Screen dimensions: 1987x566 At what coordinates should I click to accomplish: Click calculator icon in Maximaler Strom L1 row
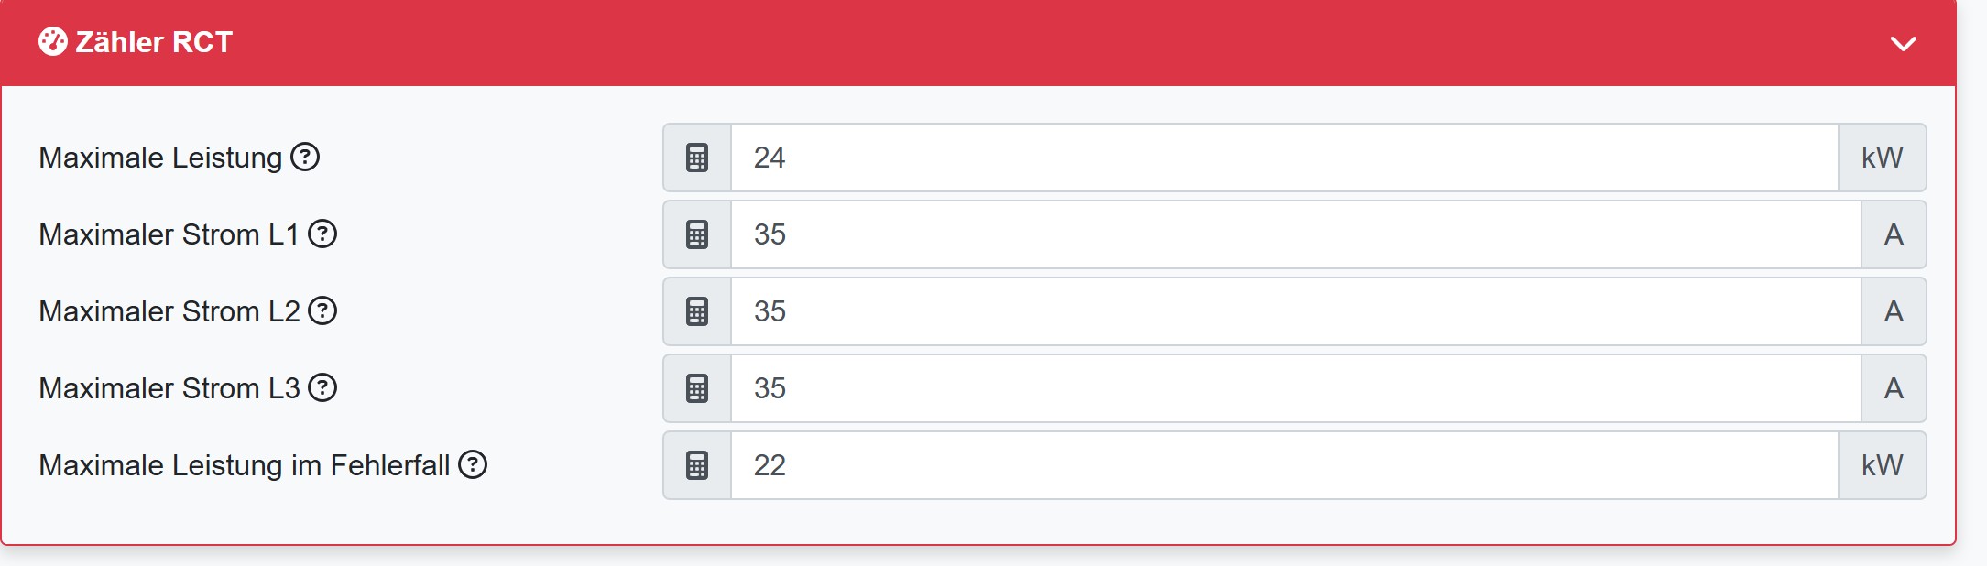697,234
